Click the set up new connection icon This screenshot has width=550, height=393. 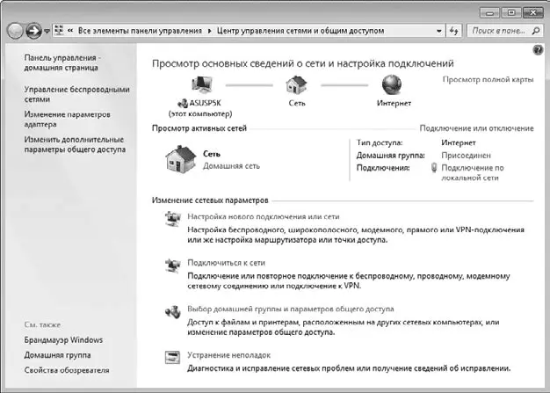click(173, 219)
